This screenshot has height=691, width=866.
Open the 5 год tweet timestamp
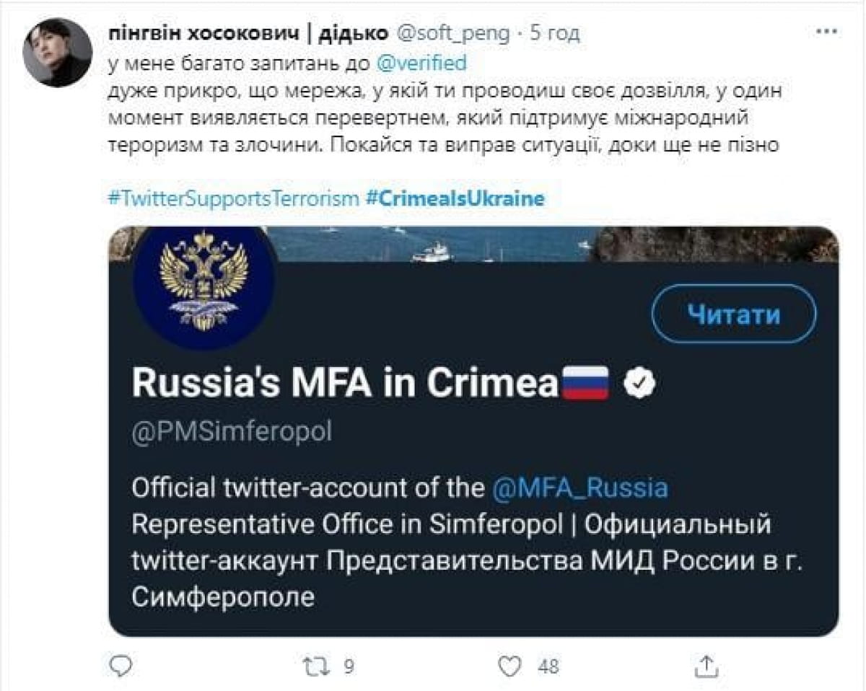[554, 33]
